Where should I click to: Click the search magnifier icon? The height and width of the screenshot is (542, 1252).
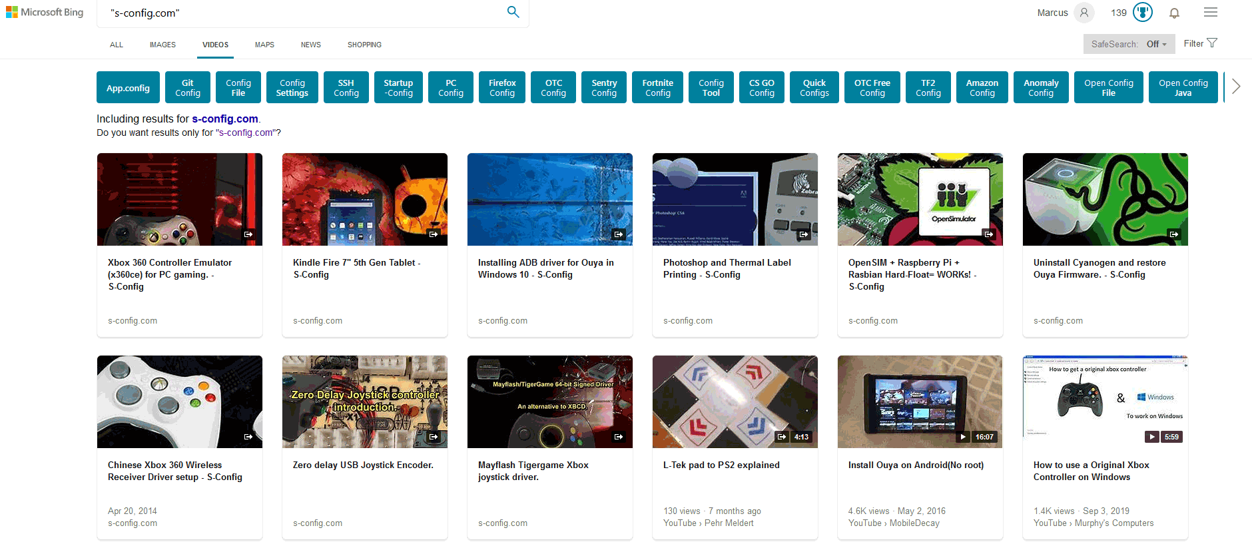click(513, 12)
